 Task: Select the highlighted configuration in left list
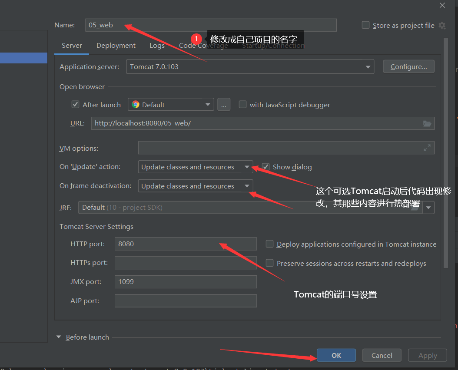pos(23,58)
